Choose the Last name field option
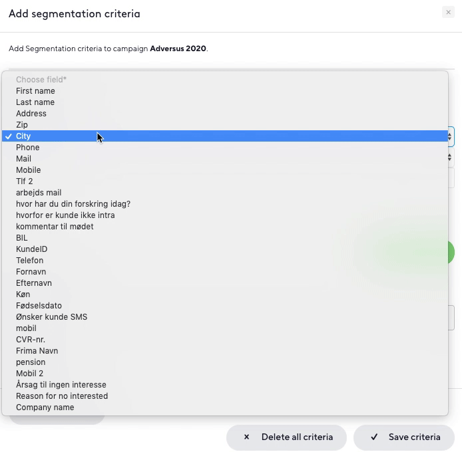The image size is (462, 460). click(x=225, y=102)
